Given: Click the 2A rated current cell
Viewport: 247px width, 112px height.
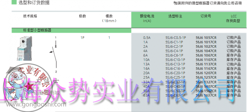Looking at the screenshot, I should pyautogui.click(x=145, y=46).
